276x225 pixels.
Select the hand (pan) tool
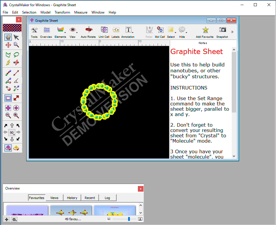pyautogui.click(x=8, y=37)
